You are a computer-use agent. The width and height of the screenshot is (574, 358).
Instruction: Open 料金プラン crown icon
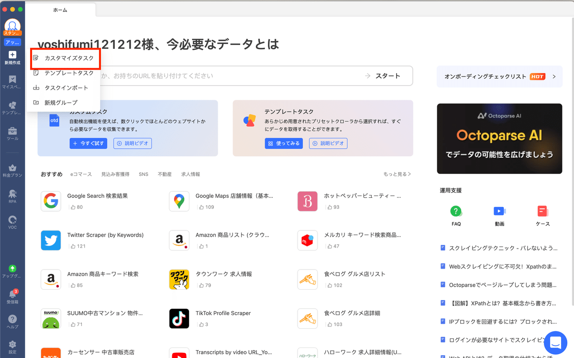tap(12, 168)
